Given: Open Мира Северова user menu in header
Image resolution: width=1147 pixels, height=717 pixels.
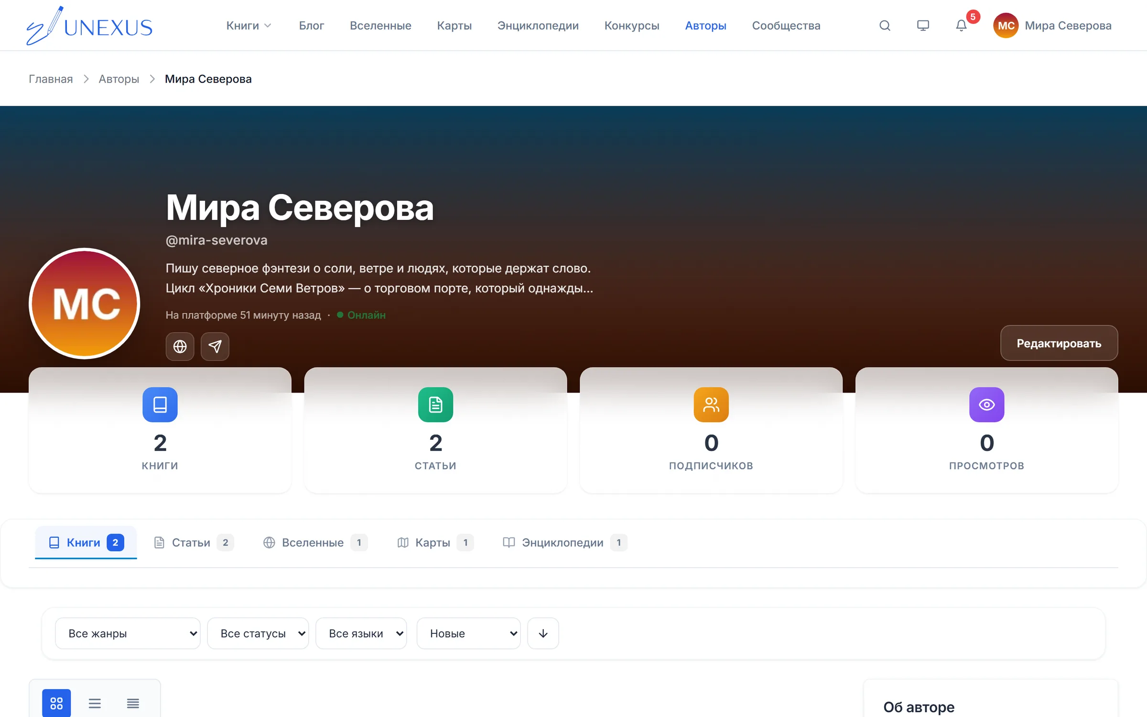Looking at the screenshot, I should (1052, 25).
